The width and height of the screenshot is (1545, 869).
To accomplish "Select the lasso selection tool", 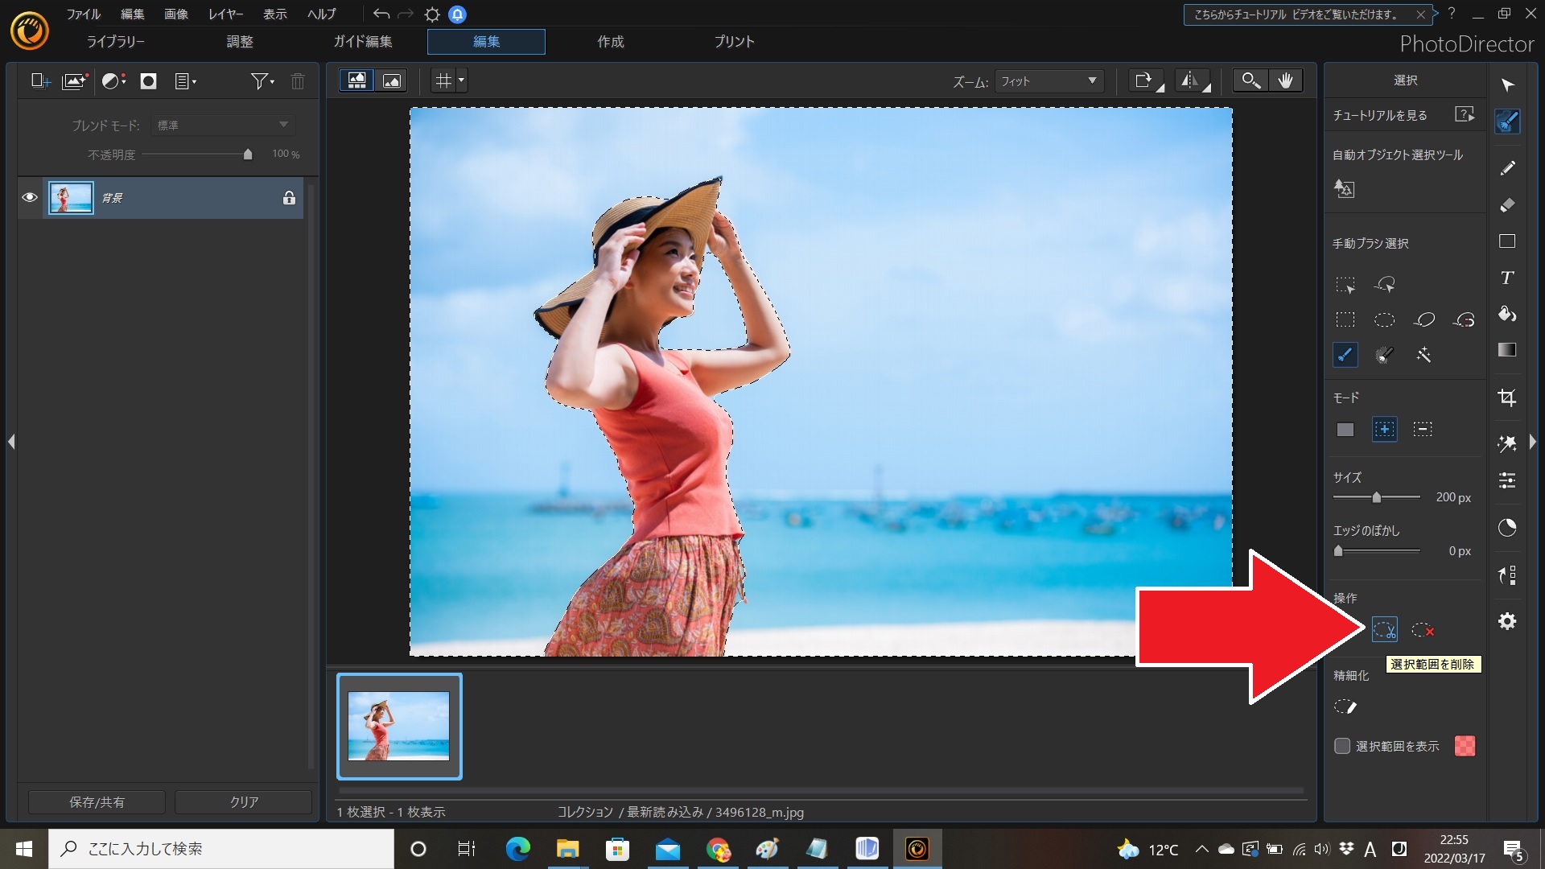I will tap(1423, 319).
